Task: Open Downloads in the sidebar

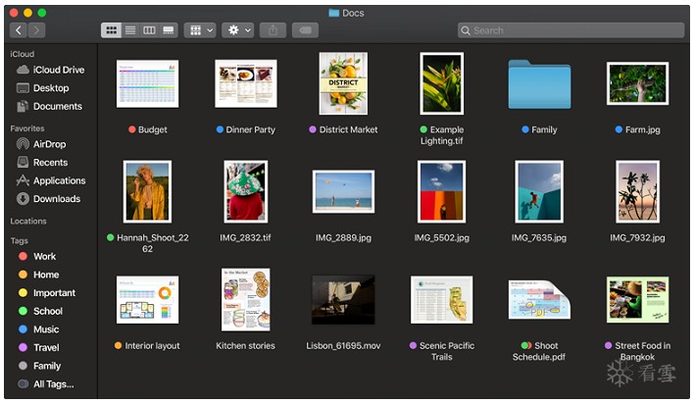Action: [x=50, y=199]
